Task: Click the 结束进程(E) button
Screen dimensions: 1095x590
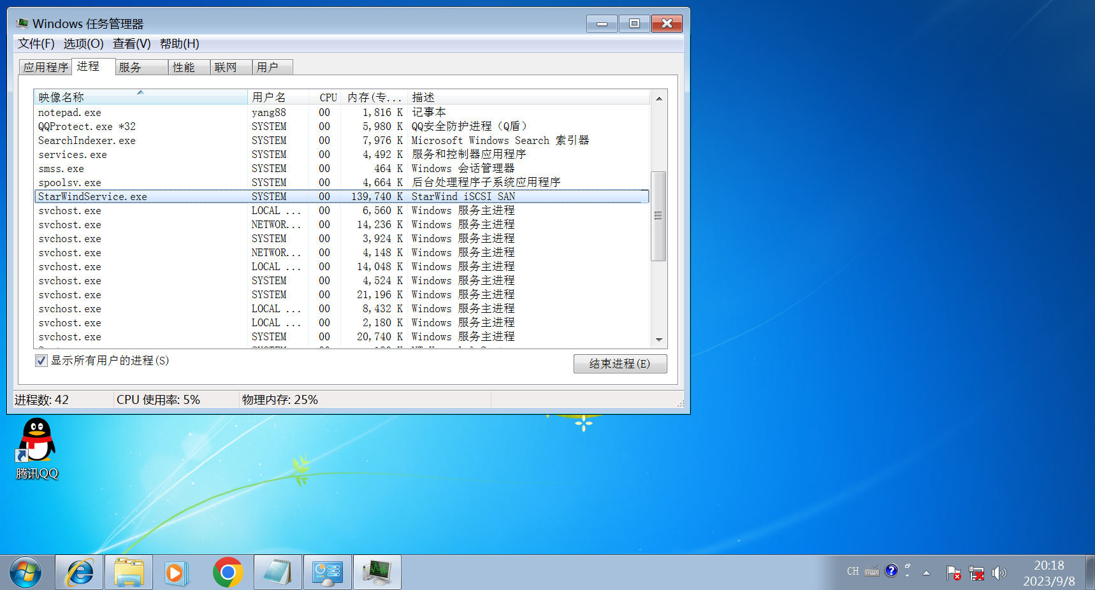Action: coord(620,363)
